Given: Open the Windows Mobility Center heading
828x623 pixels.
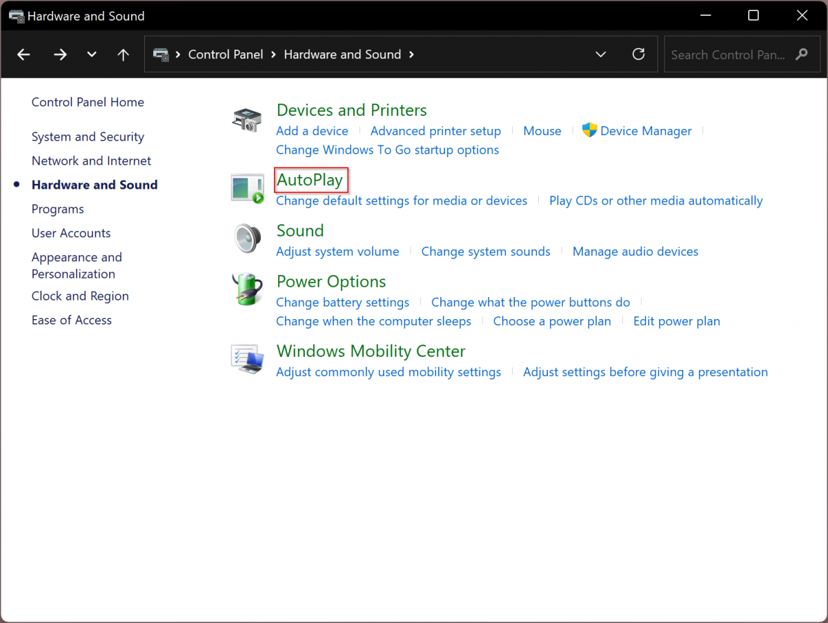Looking at the screenshot, I should pos(371,351).
